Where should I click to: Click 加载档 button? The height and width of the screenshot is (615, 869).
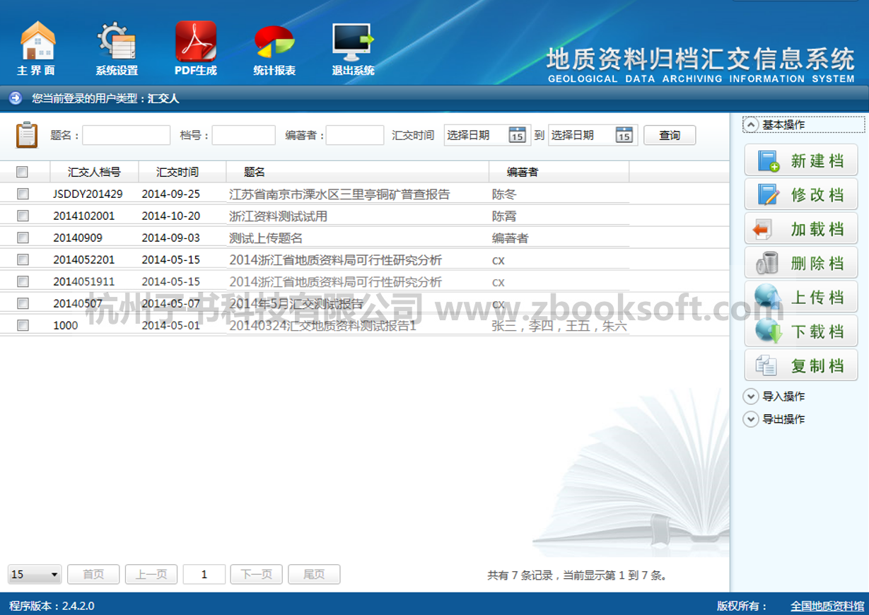[x=801, y=228]
